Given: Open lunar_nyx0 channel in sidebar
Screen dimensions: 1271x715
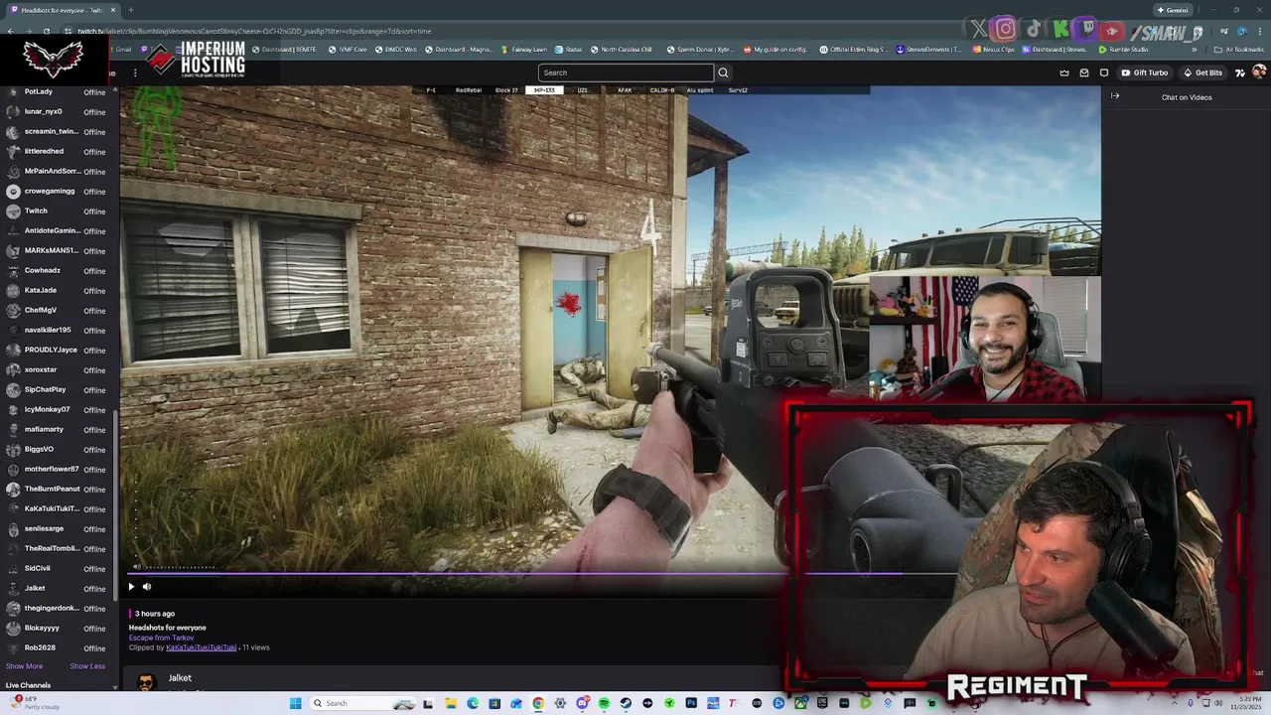Looking at the screenshot, I should [56, 111].
